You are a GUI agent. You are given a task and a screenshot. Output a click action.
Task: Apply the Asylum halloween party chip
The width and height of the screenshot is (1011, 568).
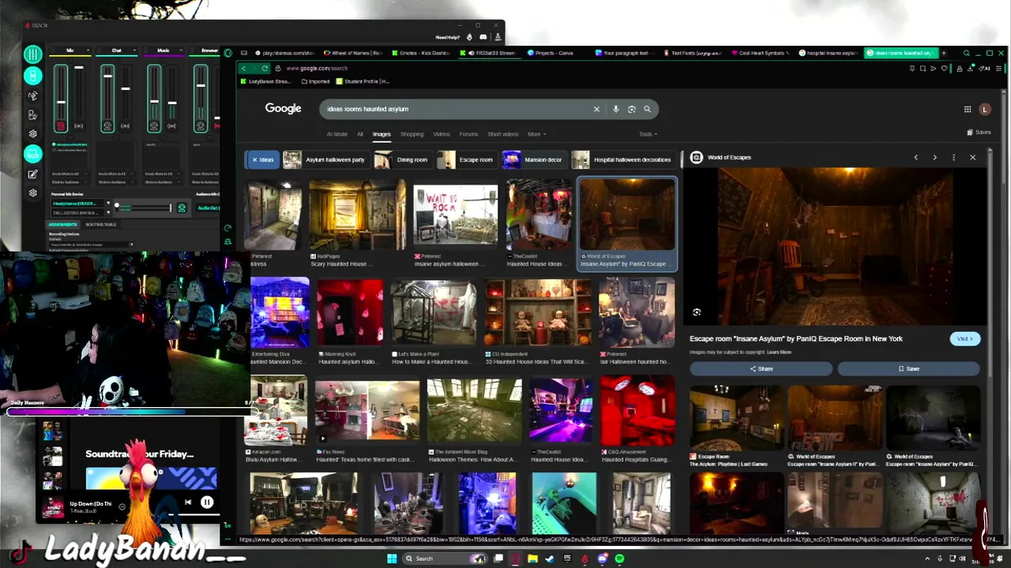325,159
